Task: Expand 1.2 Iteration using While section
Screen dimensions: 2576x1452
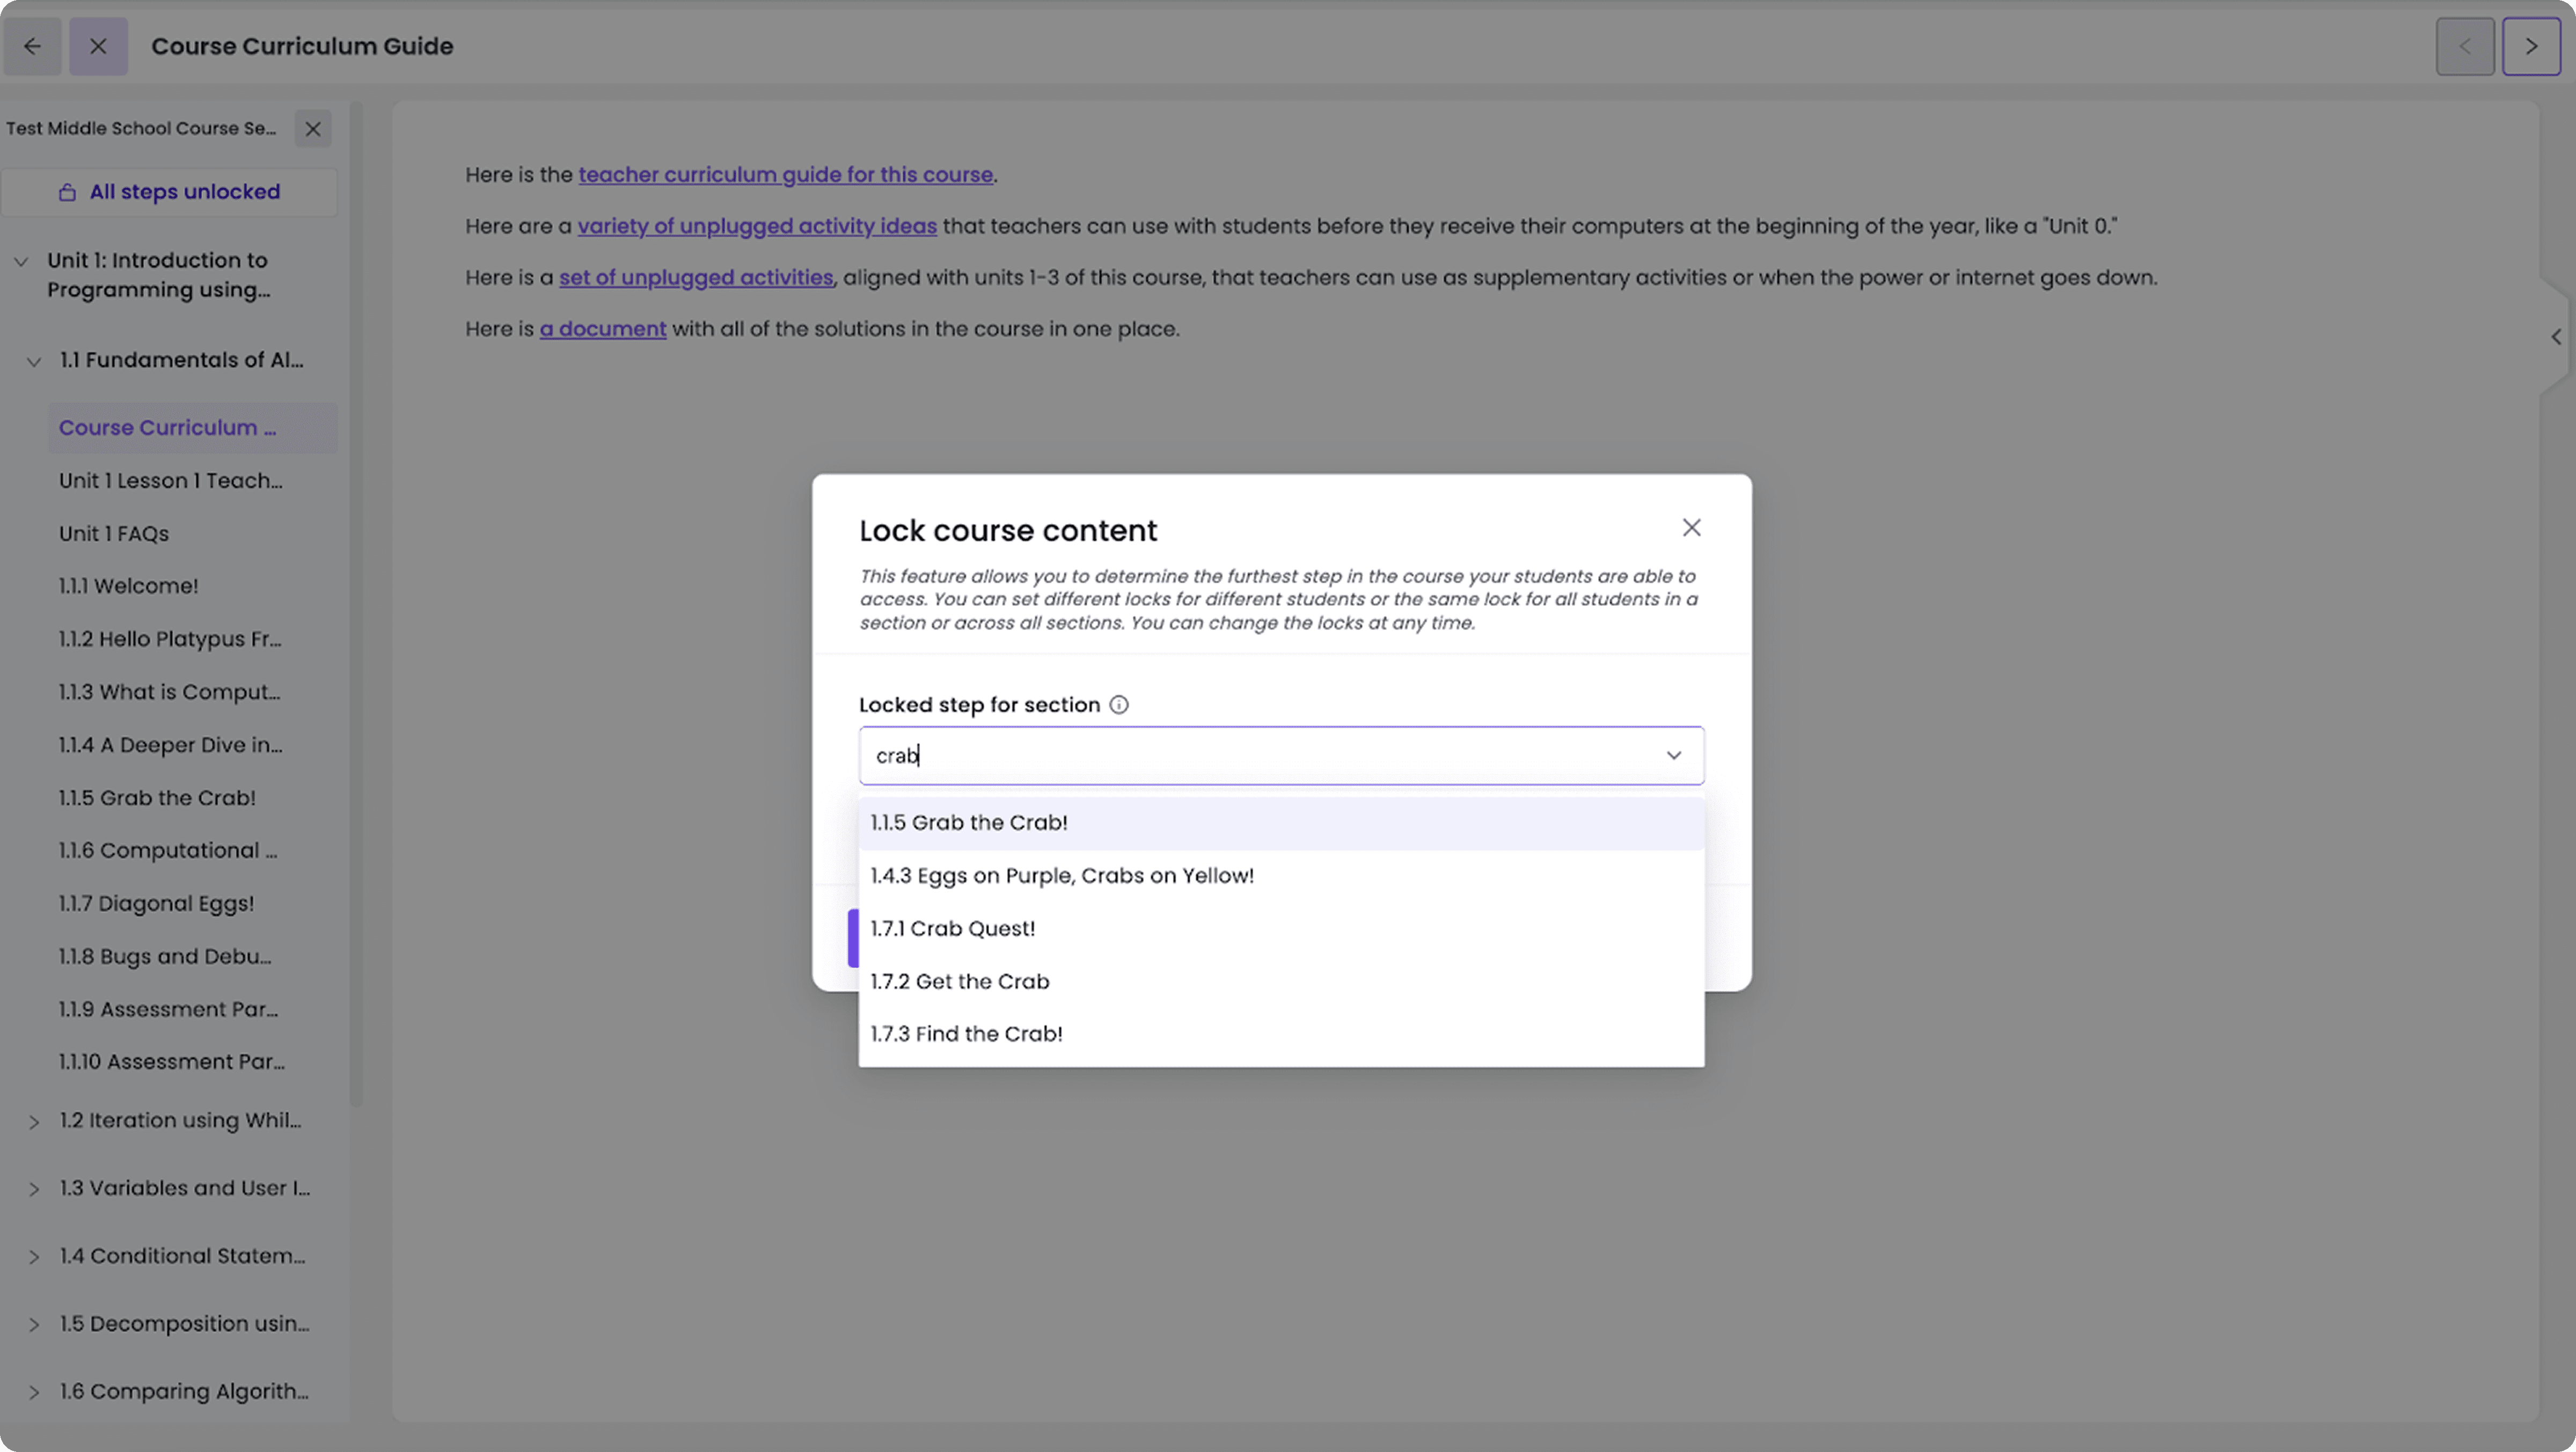Action: (34, 1122)
